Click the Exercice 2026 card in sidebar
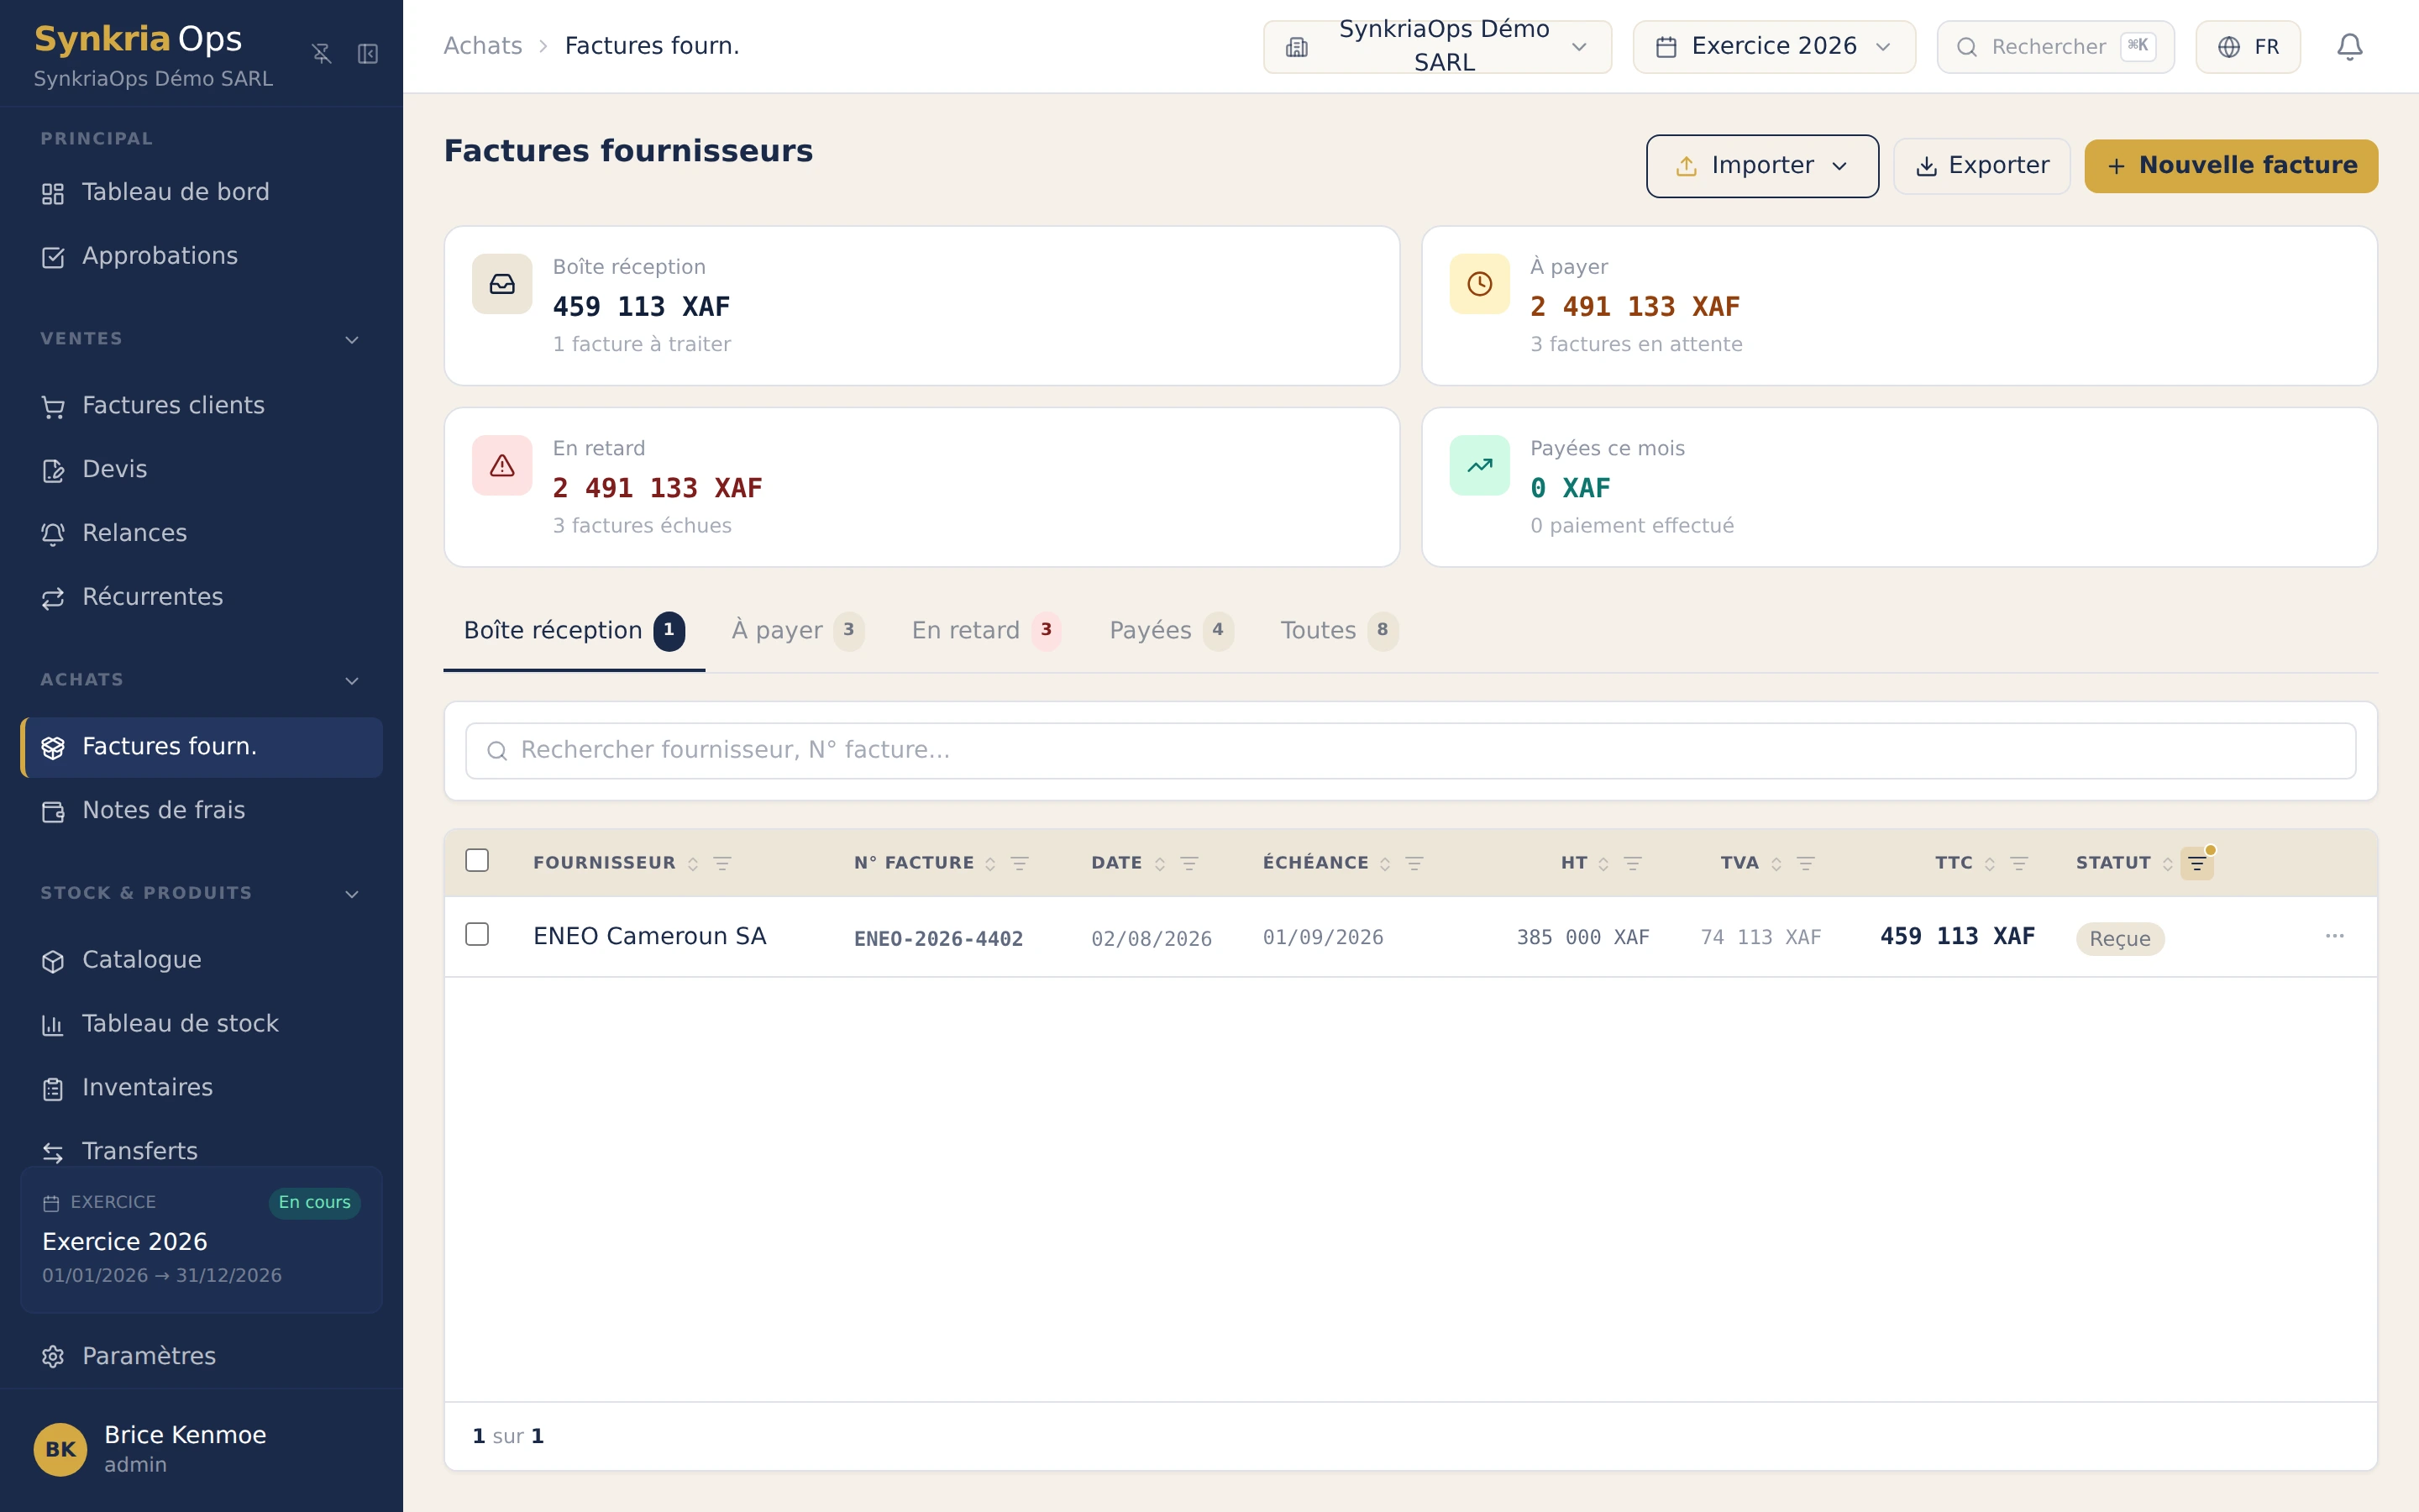 (x=201, y=1239)
